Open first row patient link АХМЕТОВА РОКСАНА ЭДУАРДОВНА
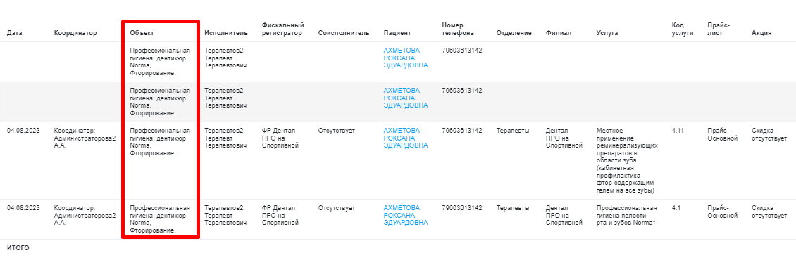 pos(406,58)
